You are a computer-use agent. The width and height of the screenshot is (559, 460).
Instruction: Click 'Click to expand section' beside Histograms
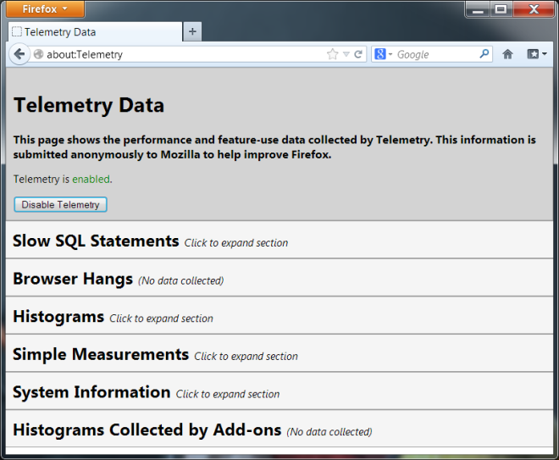tap(161, 319)
